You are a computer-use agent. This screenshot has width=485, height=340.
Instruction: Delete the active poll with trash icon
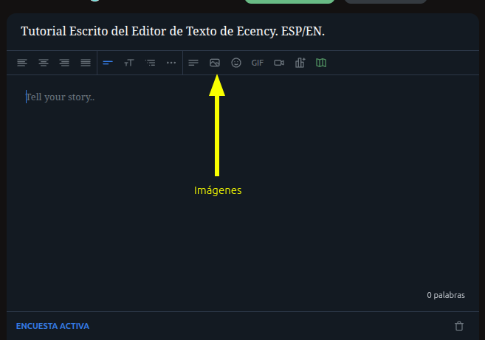click(459, 326)
